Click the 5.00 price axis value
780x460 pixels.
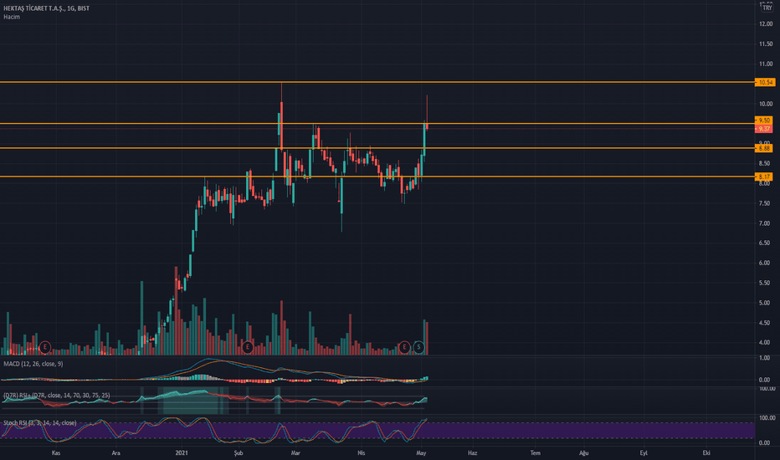764,303
